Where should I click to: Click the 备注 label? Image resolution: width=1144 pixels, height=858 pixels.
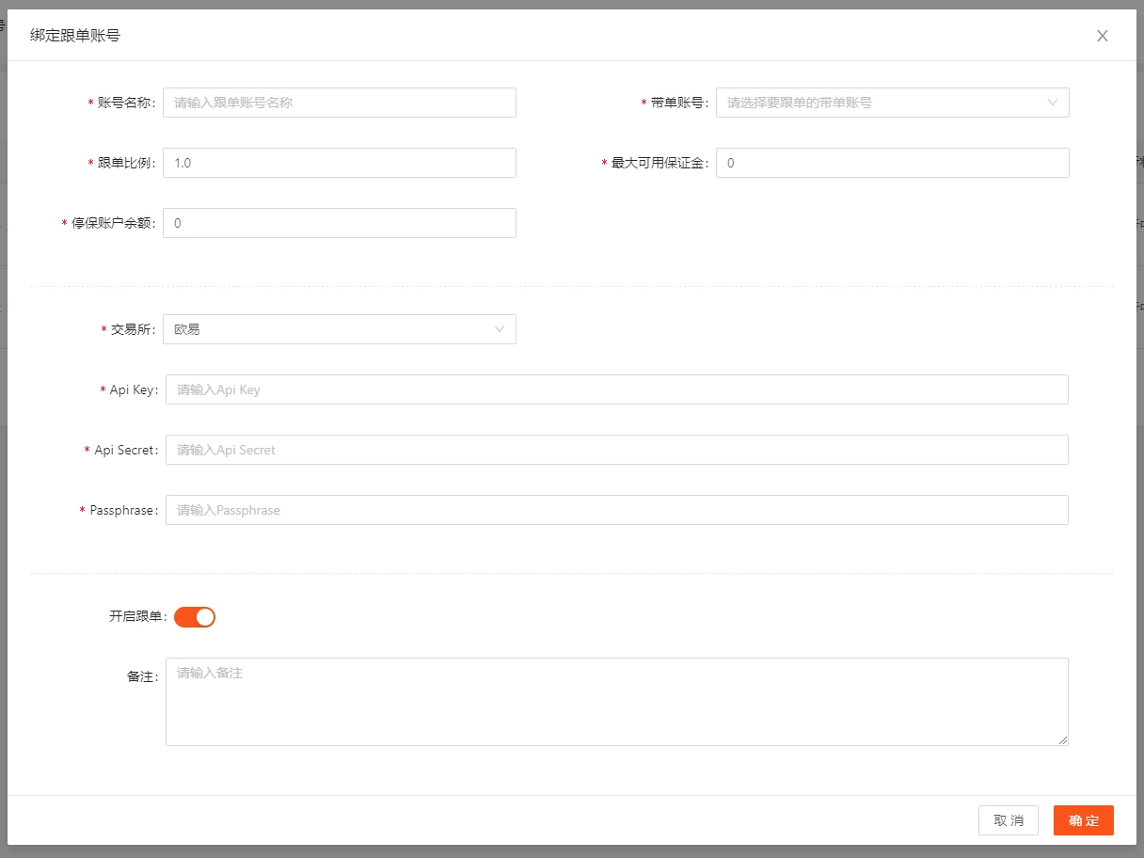[141, 676]
